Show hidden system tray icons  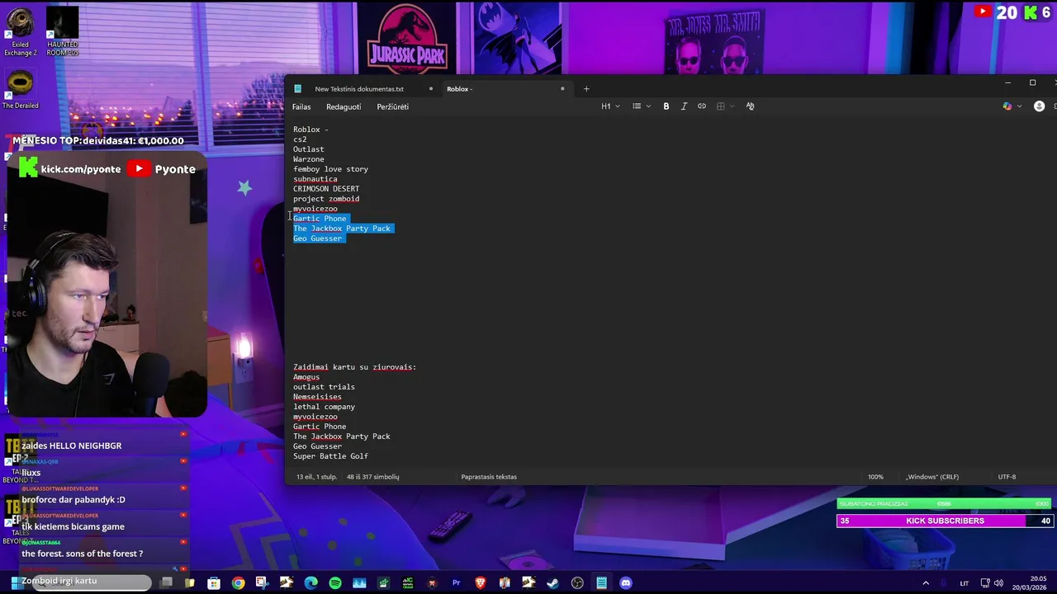coord(925,583)
